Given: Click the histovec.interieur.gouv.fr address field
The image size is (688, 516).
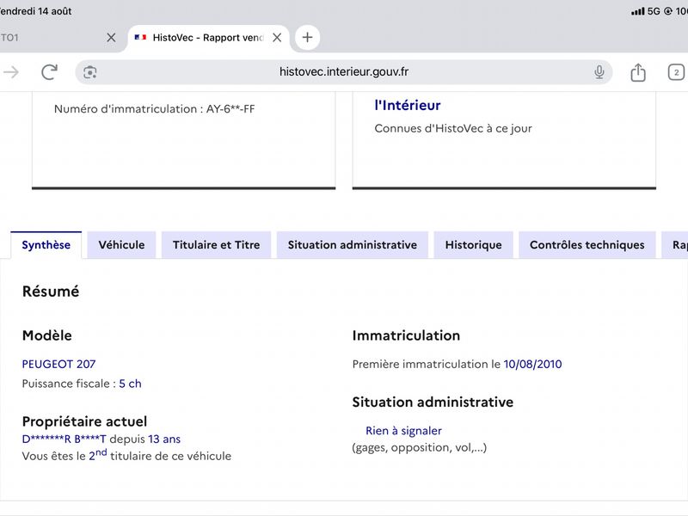Looking at the screenshot, I should pyautogui.click(x=343, y=72).
